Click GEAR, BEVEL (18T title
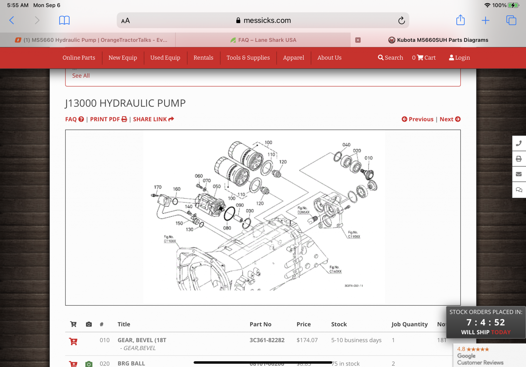 coord(142,340)
